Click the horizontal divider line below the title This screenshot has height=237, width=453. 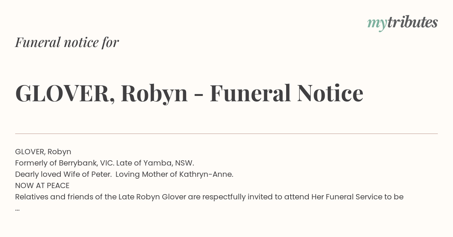tap(226, 134)
